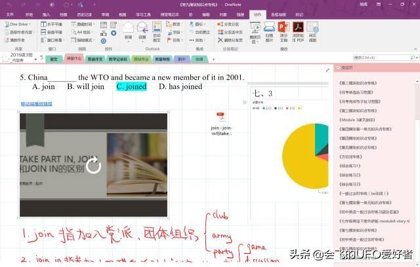Open page 《方位词专练》
Viewport: 420px width, 267px height.
pyautogui.click(x=350, y=156)
